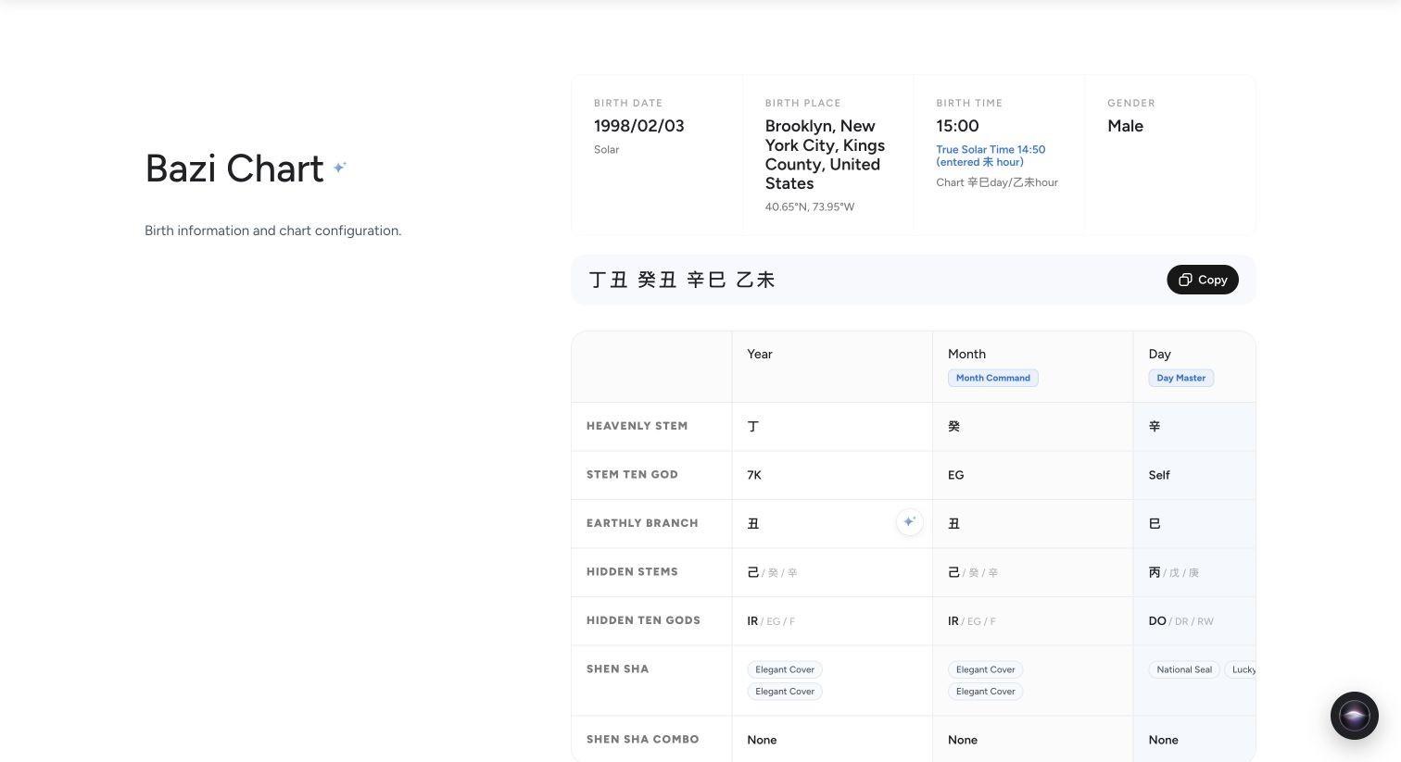Click the coordinates 40.65°N, 73.95°W
The height and width of the screenshot is (762, 1401).
tap(810, 206)
